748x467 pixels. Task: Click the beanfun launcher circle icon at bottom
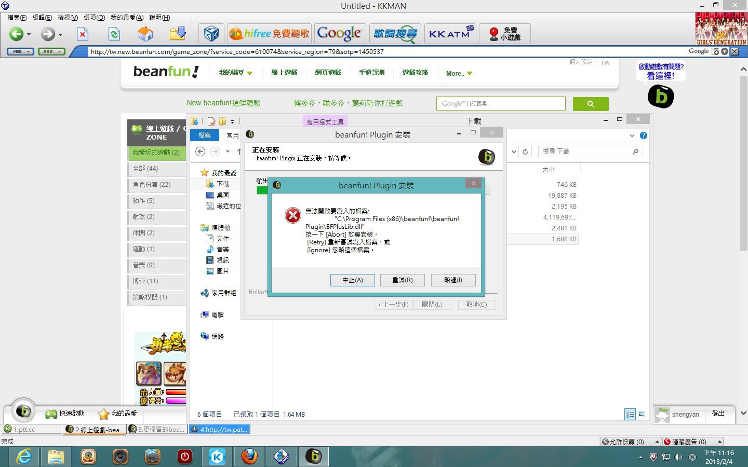click(x=23, y=411)
